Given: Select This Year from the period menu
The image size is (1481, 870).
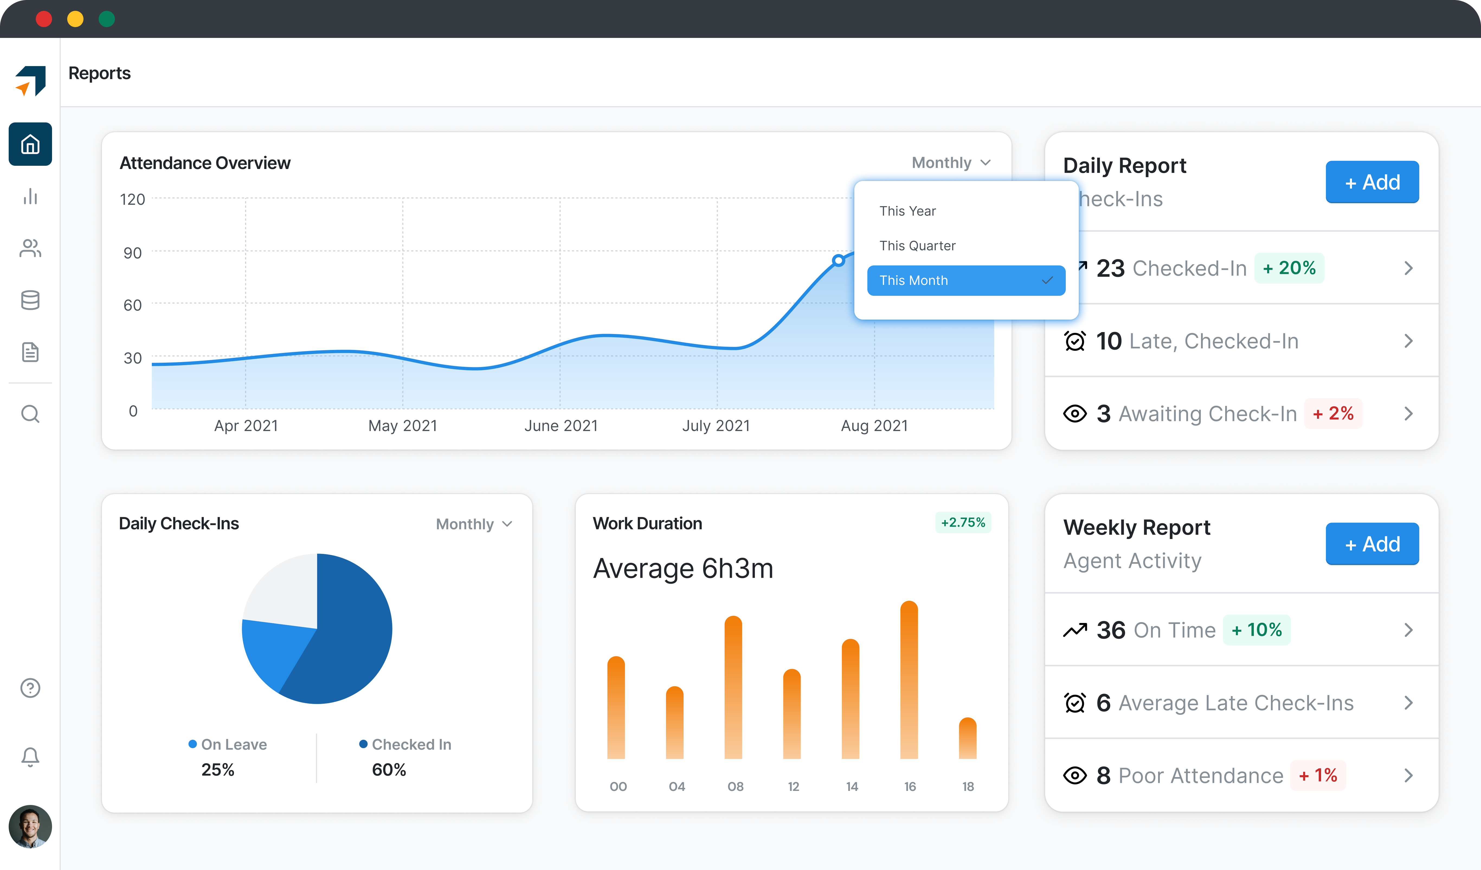Looking at the screenshot, I should point(908,210).
